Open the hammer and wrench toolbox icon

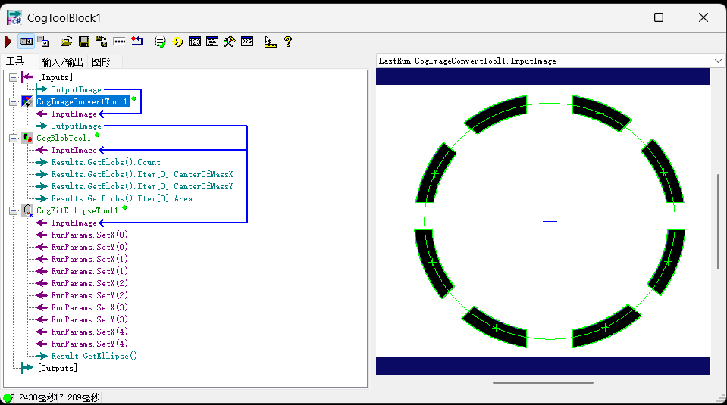point(230,42)
